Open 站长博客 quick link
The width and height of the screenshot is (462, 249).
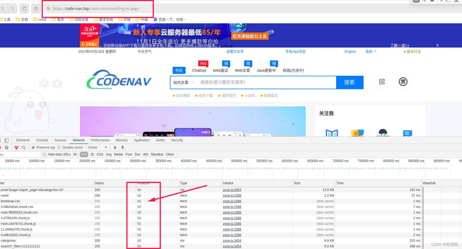point(181,96)
